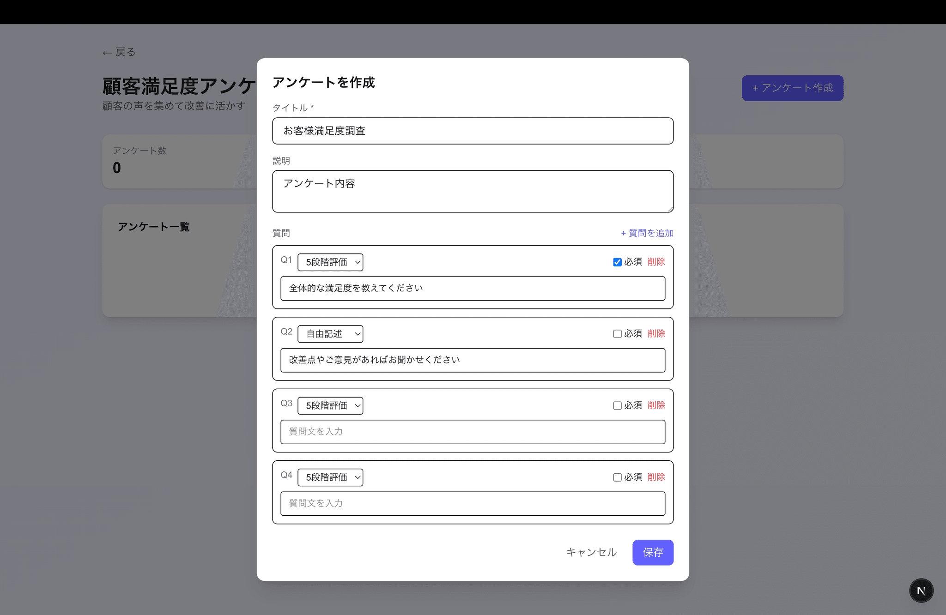Tick the 必須 checkbox for Q4
946x615 pixels.
[617, 477]
